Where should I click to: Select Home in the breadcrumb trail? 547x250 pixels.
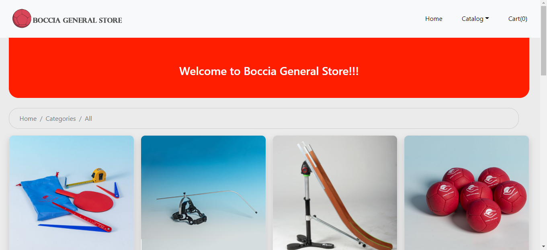(28, 119)
